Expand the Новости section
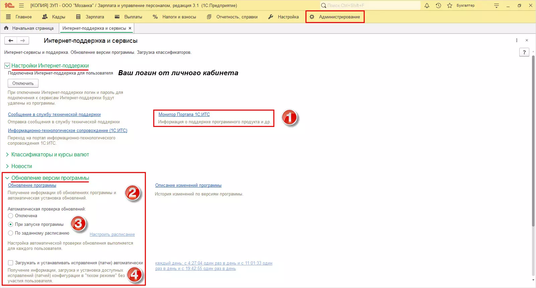Screen dimensions: 536x288 7,166
